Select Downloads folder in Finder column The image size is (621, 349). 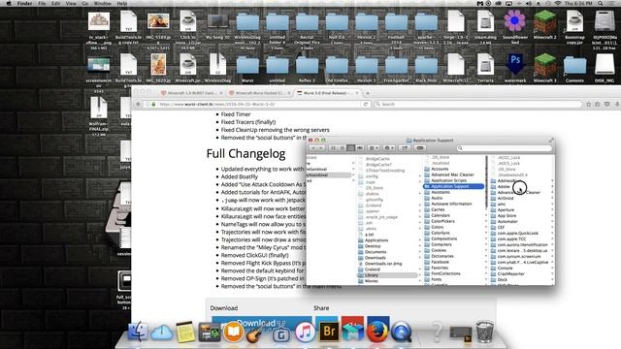tap(375, 258)
